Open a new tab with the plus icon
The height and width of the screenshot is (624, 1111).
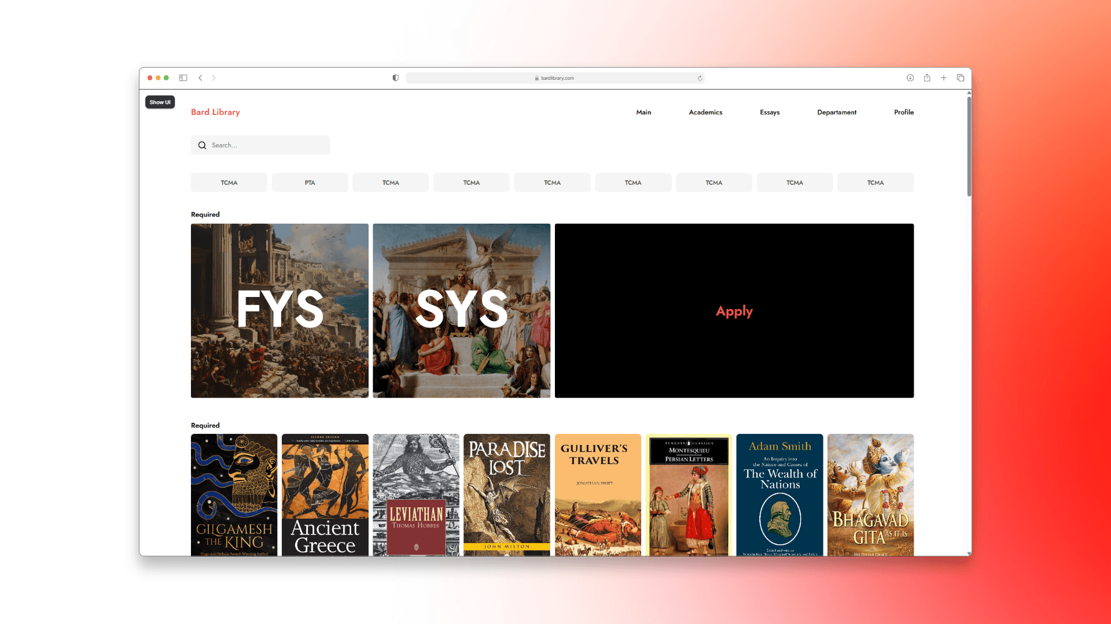tap(944, 78)
